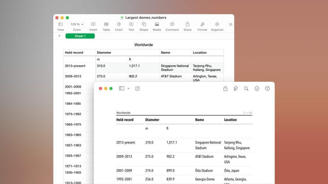Select the Sheet 1 tab
The width and height of the screenshot is (328, 184).
pyautogui.click(x=80, y=36)
